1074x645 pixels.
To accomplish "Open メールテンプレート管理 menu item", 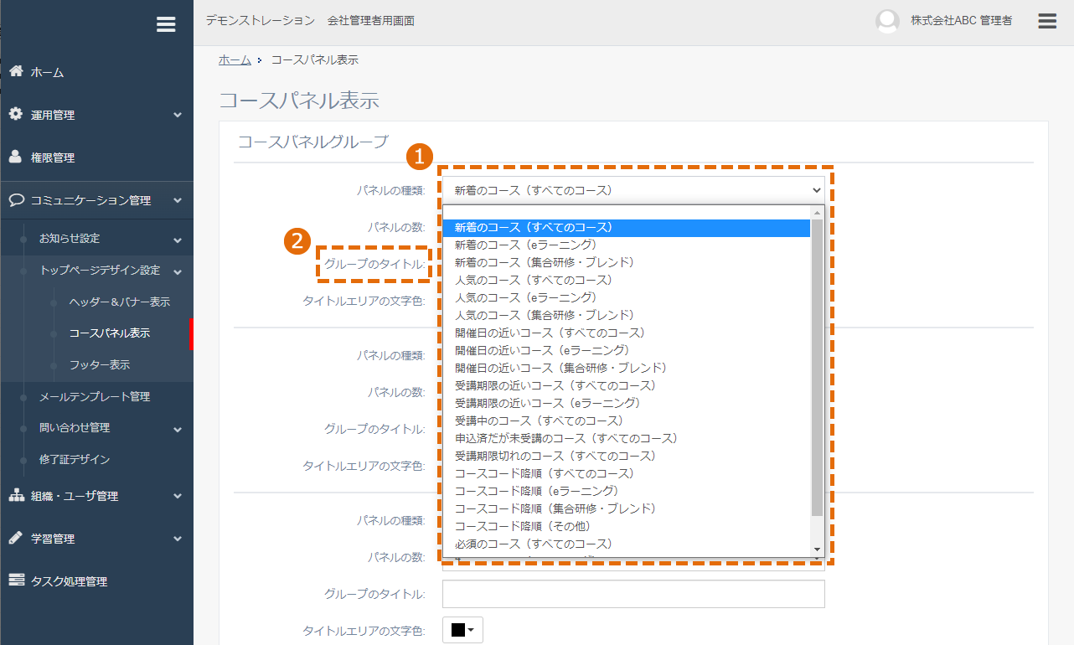I will 95,396.
